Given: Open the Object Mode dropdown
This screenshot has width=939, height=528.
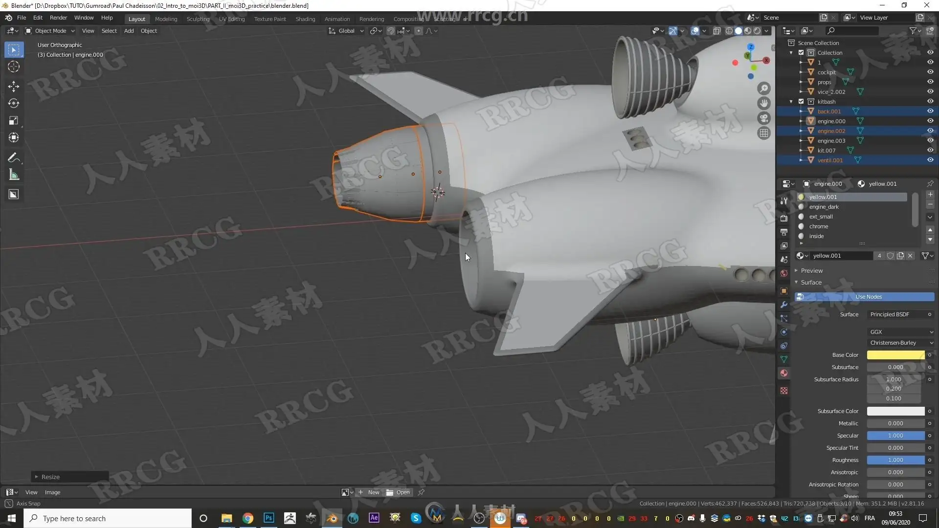Looking at the screenshot, I should 50,31.
